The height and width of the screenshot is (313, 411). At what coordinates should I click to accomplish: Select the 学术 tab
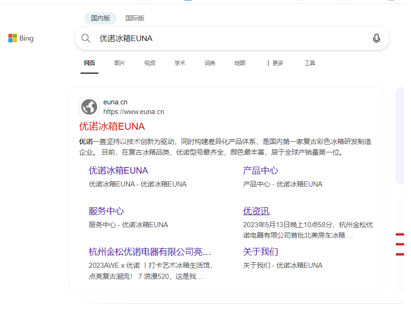tap(180, 63)
